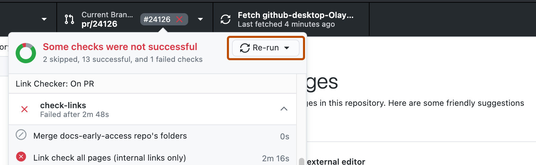The height and width of the screenshot is (165, 536).
Task: Click the pull request branch icon
Action: click(x=69, y=19)
